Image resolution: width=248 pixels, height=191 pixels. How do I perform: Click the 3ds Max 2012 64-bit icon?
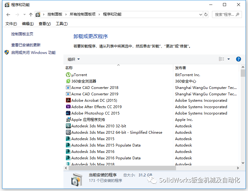tap(68, 132)
